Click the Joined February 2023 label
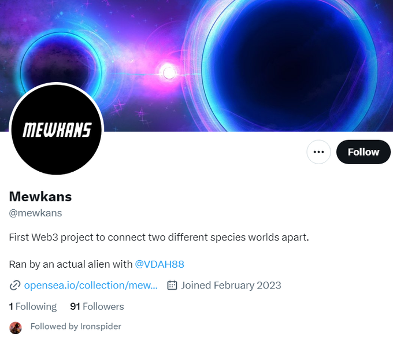The width and height of the screenshot is (393, 340). (x=231, y=285)
